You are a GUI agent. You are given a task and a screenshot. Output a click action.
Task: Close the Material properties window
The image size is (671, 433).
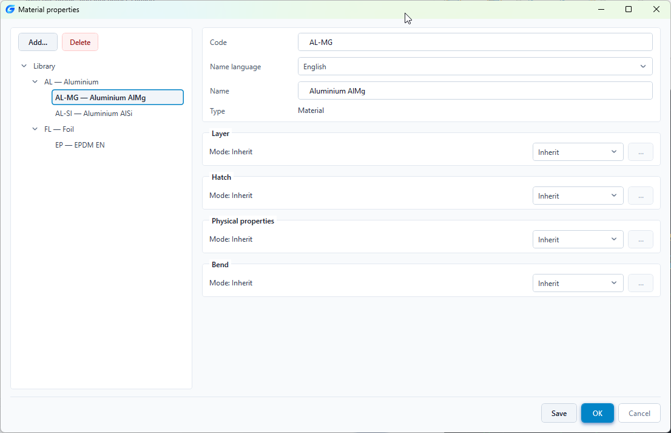[x=656, y=9]
